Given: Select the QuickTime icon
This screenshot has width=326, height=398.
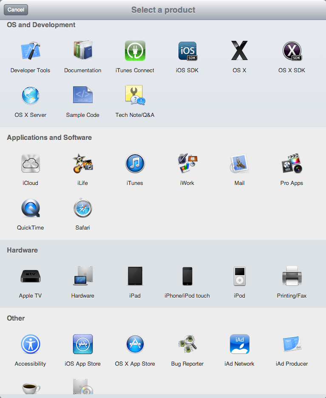Looking at the screenshot, I should tap(31, 208).
